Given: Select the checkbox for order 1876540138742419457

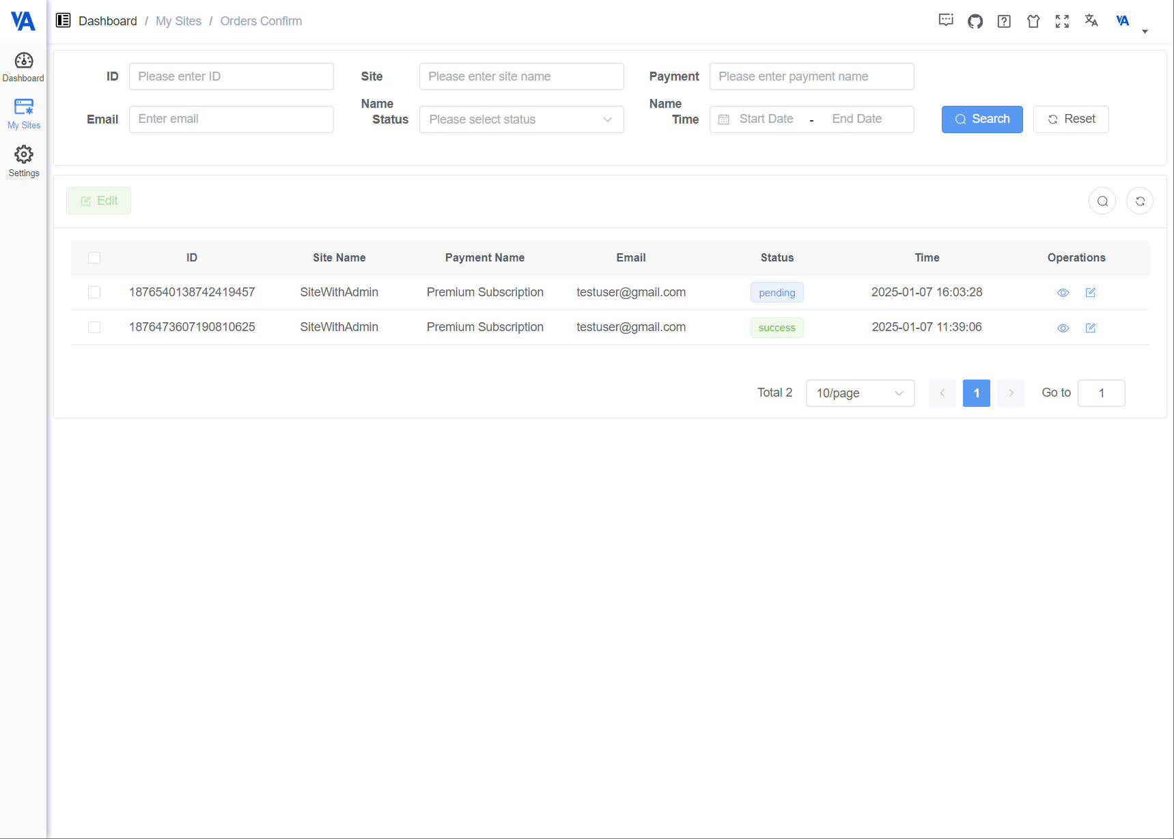Looking at the screenshot, I should click(x=94, y=291).
